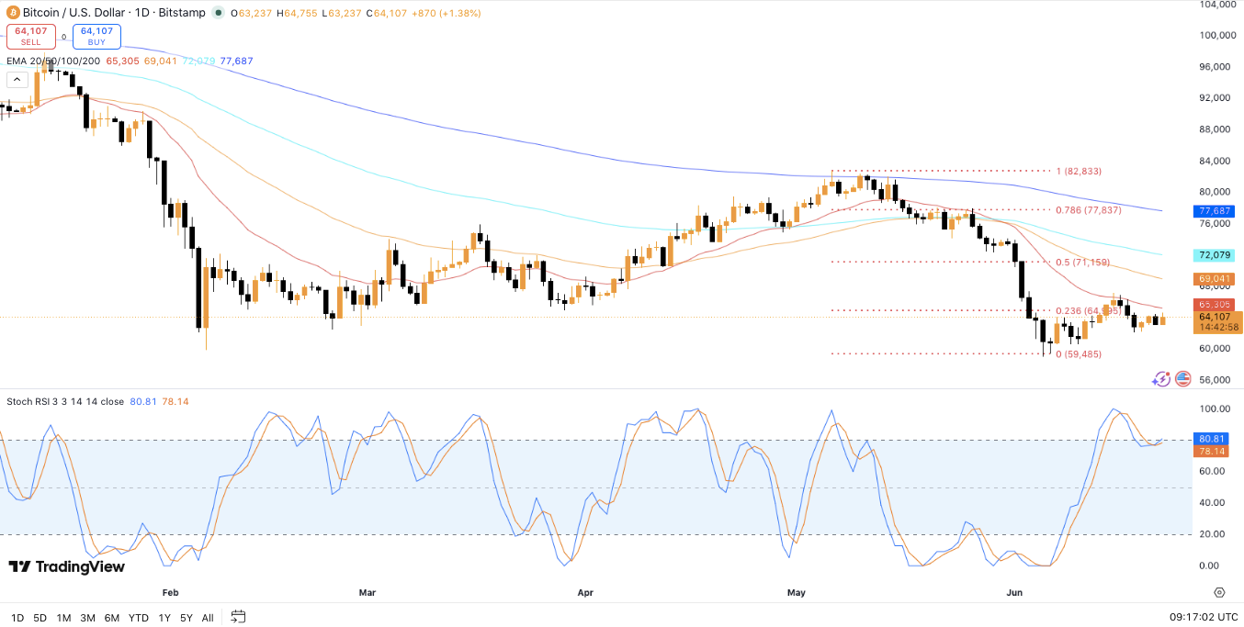The image size is (1244, 627).
Task: Click the Apr date axis label
Action: click(x=585, y=592)
